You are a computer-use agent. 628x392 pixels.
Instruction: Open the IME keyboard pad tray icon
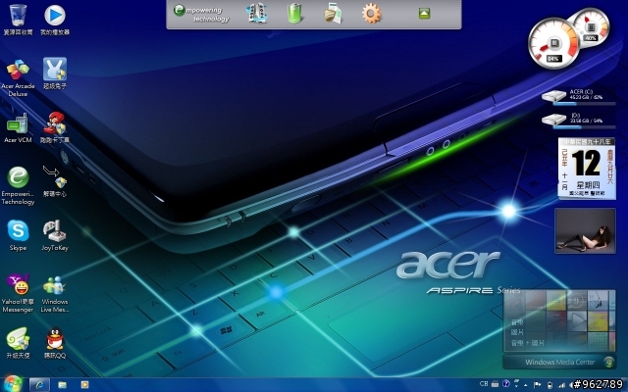495,384
